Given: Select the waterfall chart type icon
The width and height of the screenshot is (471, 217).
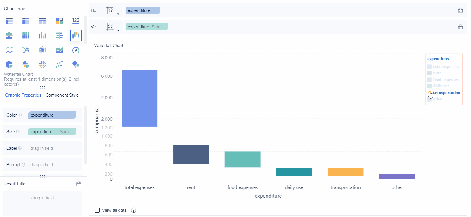Looking at the screenshot, I should coord(76,35).
